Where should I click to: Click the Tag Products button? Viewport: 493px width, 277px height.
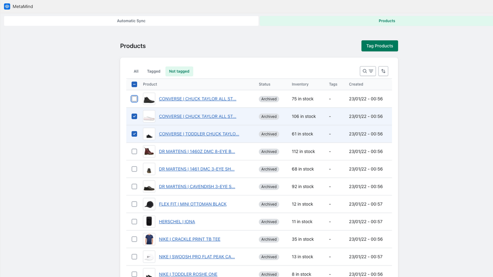pyautogui.click(x=379, y=45)
